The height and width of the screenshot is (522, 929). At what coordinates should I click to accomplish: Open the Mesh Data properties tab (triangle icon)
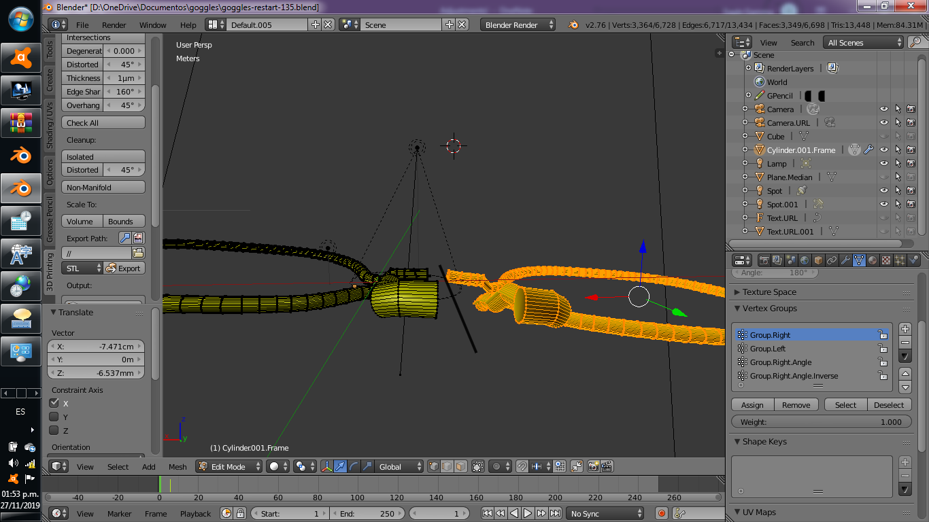[859, 260]
